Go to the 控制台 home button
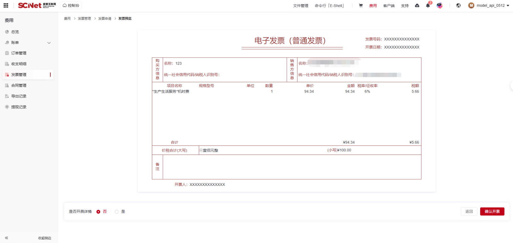 [71, 5]
